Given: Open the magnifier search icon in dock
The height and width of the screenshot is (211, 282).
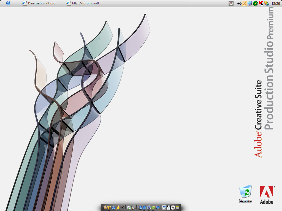Looking at the screenshot, I should pos(123,207).
